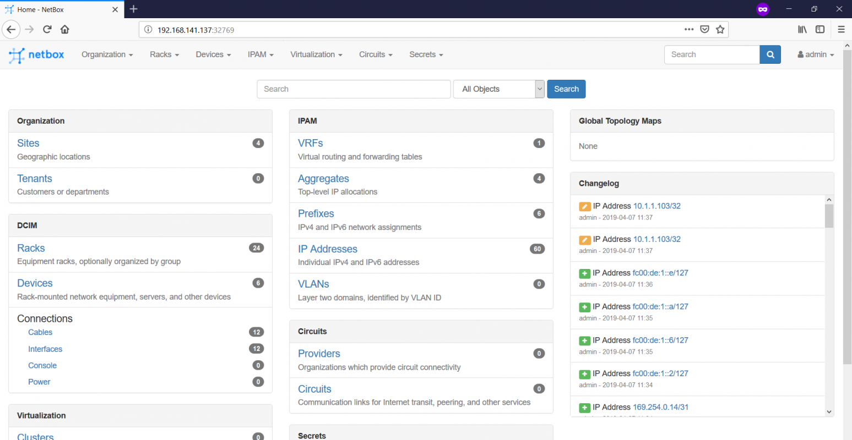Open the All Objects dropdown
The width and height of the screenshot is (852, 440).
tap(498, 89)
